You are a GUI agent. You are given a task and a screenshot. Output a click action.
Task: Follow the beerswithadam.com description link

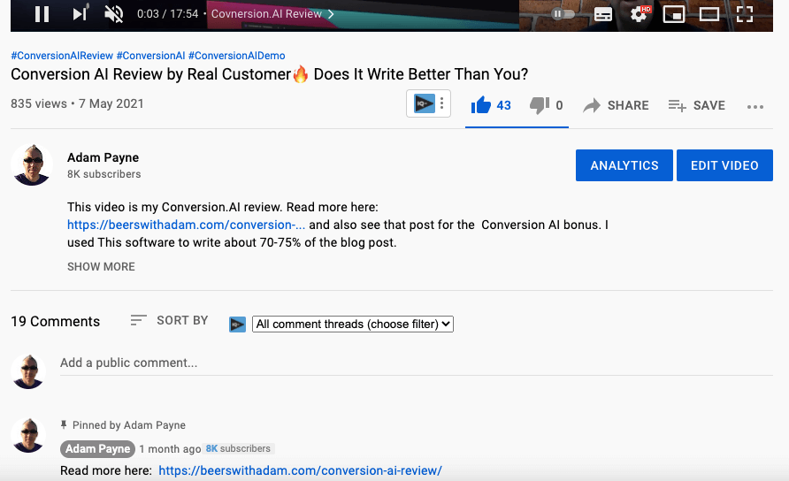pos(186,225)
